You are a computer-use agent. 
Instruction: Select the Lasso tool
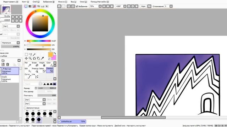click(30, 54)
